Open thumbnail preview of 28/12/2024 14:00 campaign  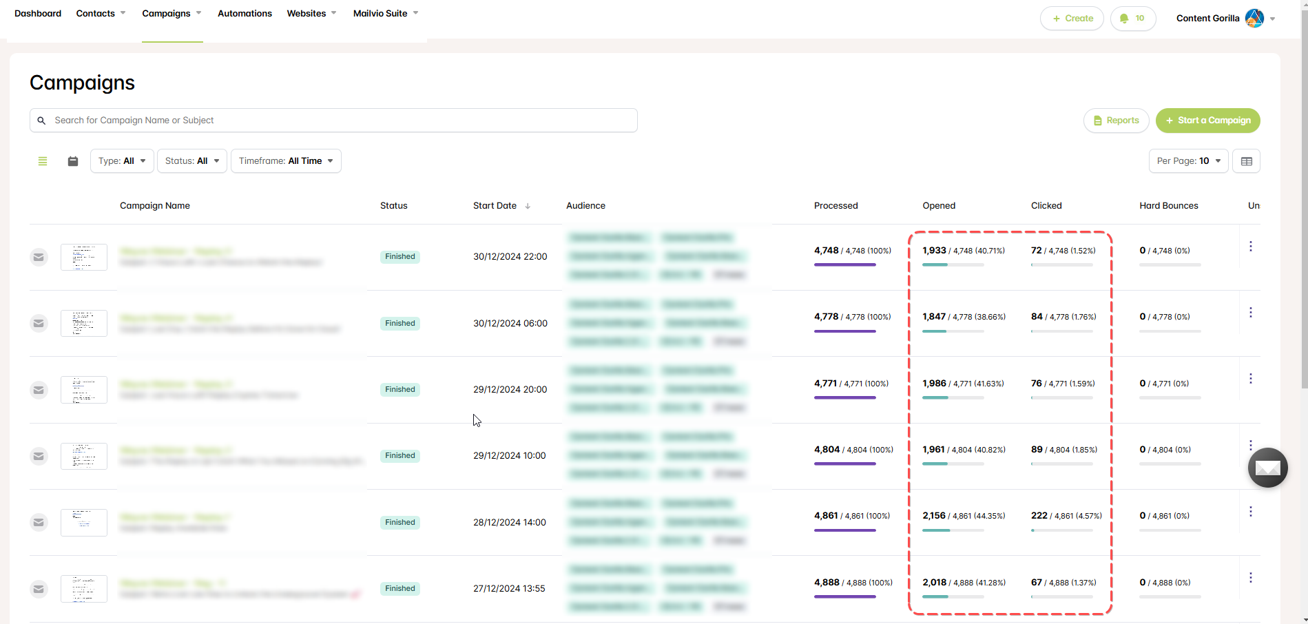coord(84,523)
